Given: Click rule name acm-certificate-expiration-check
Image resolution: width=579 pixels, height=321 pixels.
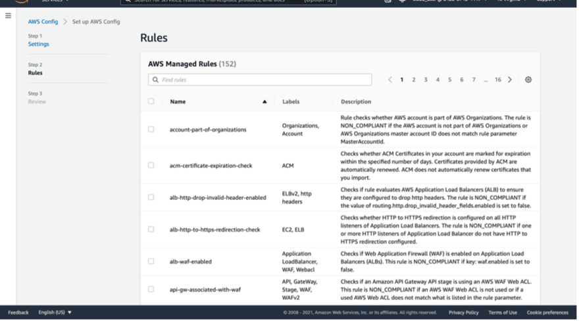Looking at the screenshot, I should tap(211, 166).
